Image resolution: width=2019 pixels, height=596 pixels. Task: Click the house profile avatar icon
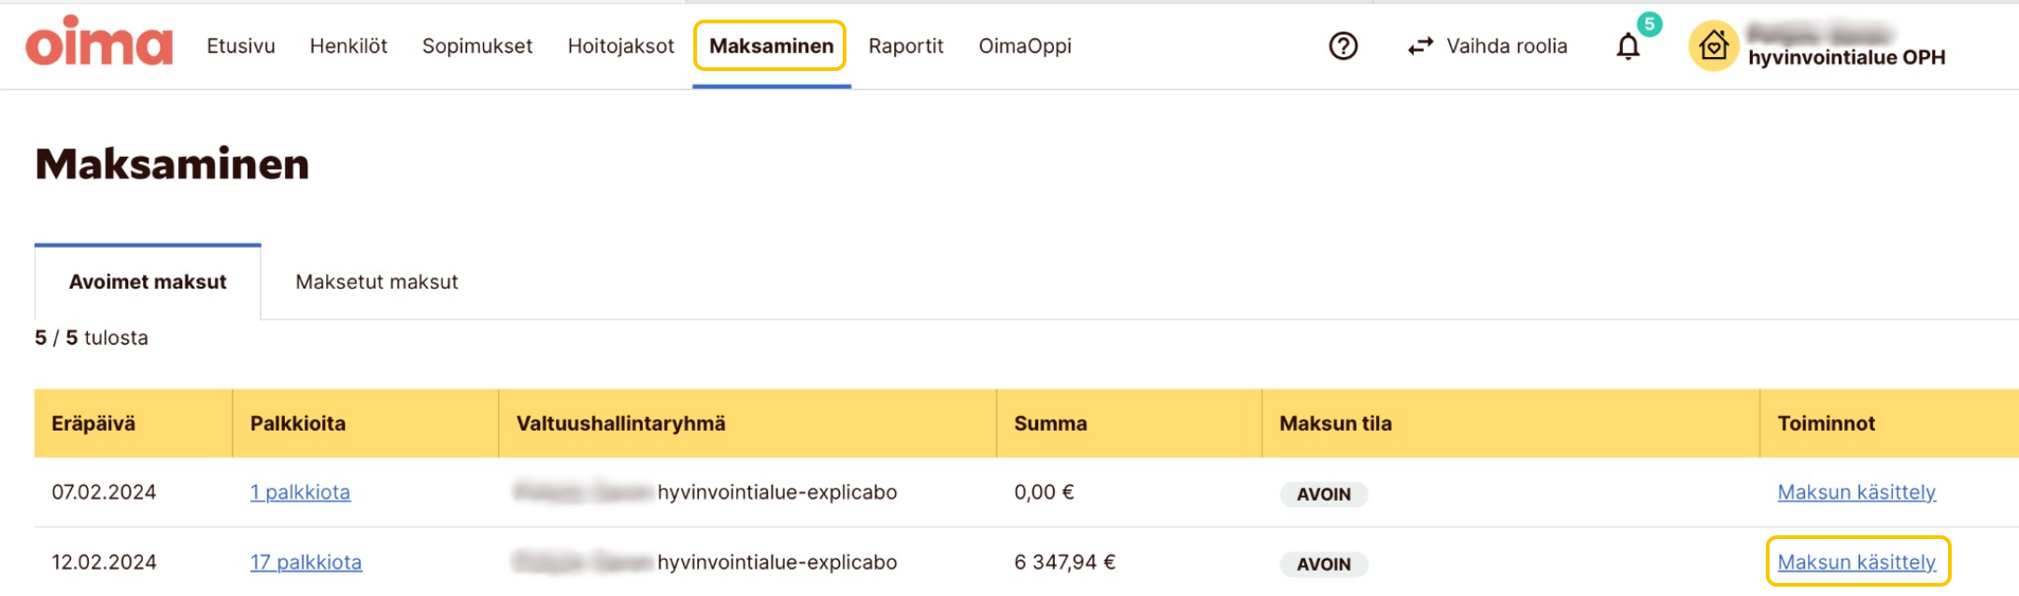(x=1713, y=46)
